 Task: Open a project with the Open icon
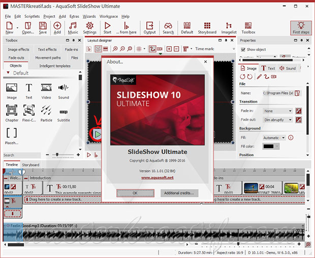[28, 26]
